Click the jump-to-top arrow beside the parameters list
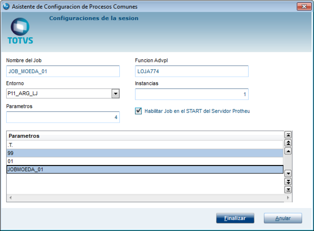The width and height of the screenshot is (314, 231). coord(288,135)
